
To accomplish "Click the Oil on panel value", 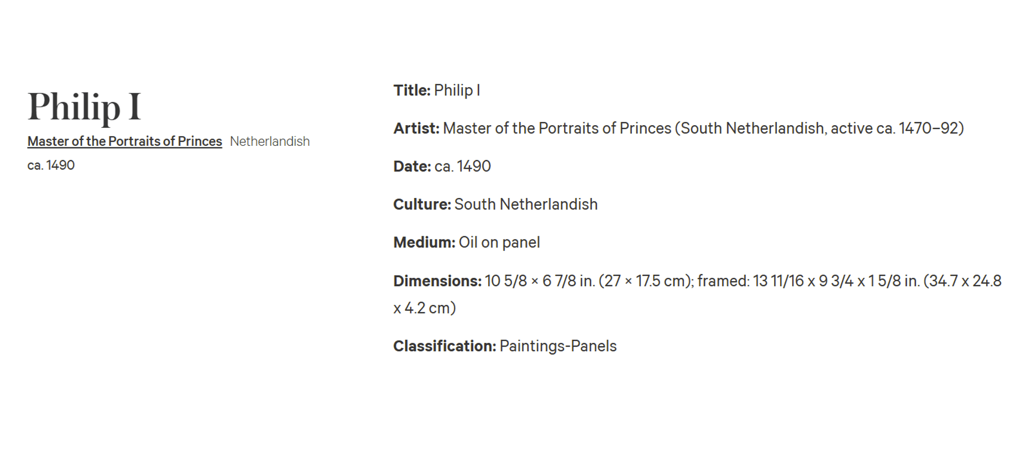I will click(x=500, y=242).
